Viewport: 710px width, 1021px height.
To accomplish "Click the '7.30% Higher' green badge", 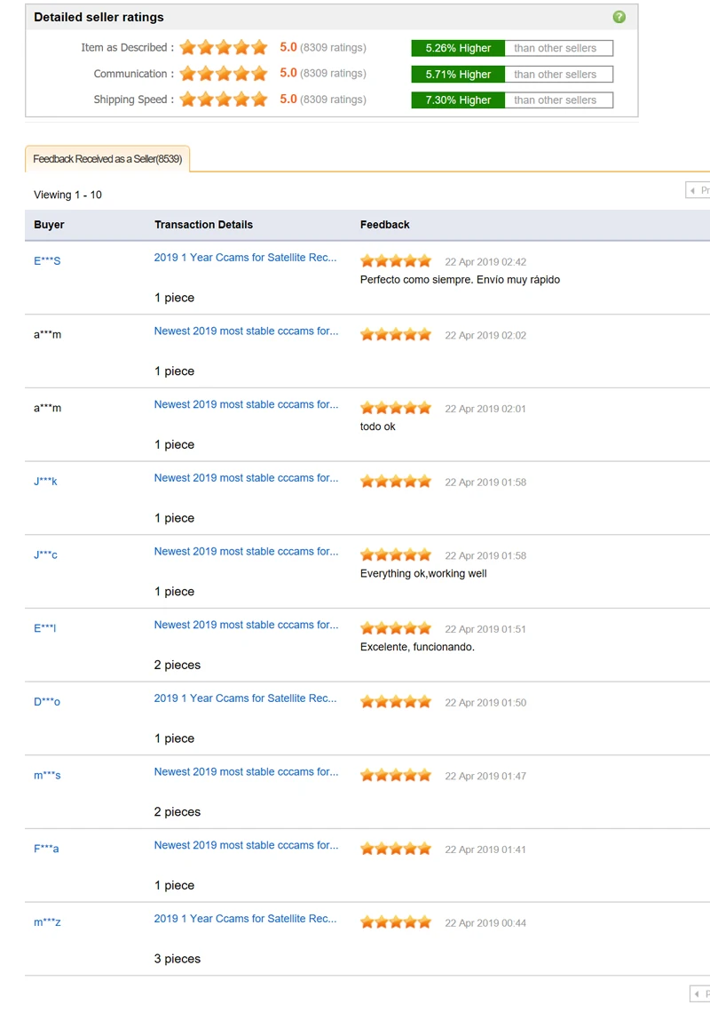I will click(458, 100).
